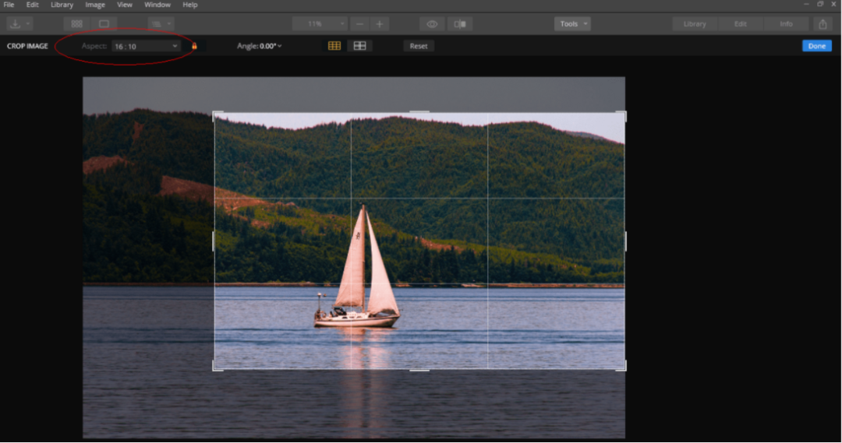
Task: Click the bottom-left crop corner handle
Action: (217, 367)
